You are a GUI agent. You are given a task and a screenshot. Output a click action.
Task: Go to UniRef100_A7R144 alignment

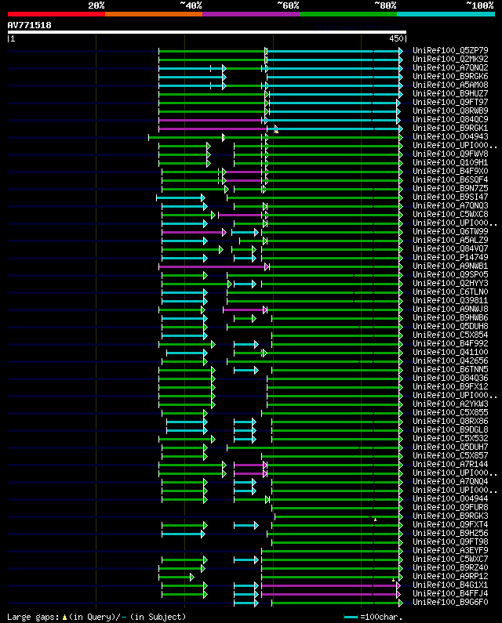450,464
